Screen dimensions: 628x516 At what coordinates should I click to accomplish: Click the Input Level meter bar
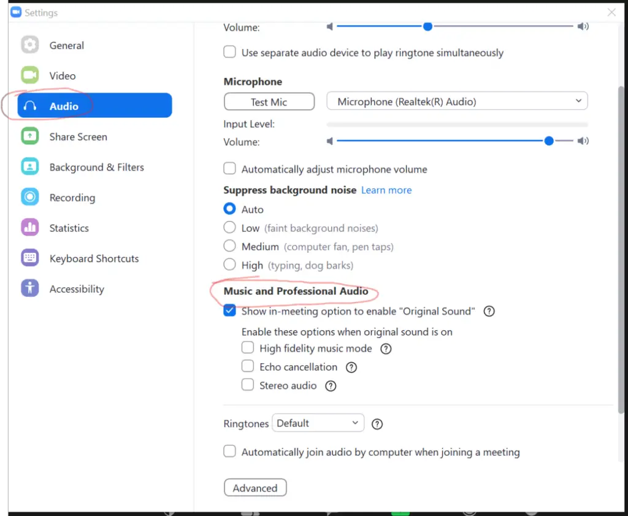pyautogui.click(x=457, y=125)
